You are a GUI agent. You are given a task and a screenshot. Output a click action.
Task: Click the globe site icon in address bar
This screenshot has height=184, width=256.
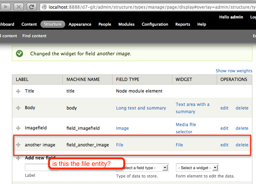44,7
